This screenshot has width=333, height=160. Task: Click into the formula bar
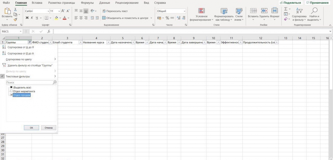[x=191, y=31]
